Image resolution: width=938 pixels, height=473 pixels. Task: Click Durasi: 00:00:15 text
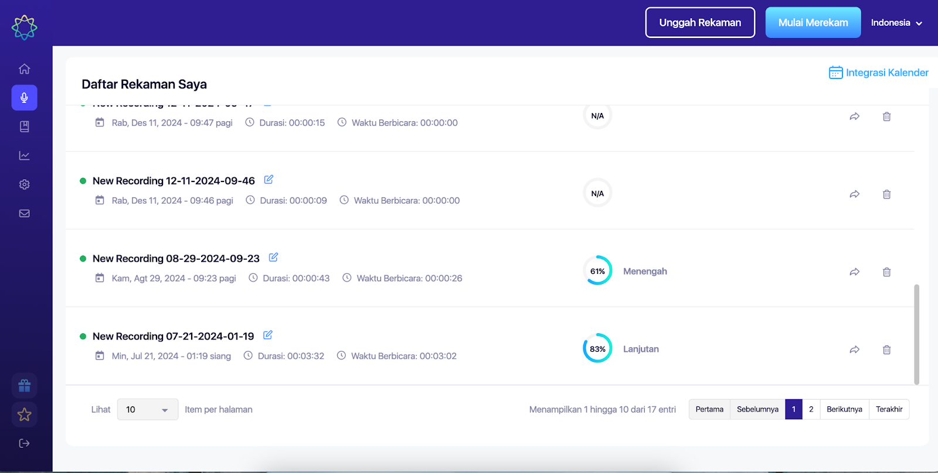pos(292,123)
